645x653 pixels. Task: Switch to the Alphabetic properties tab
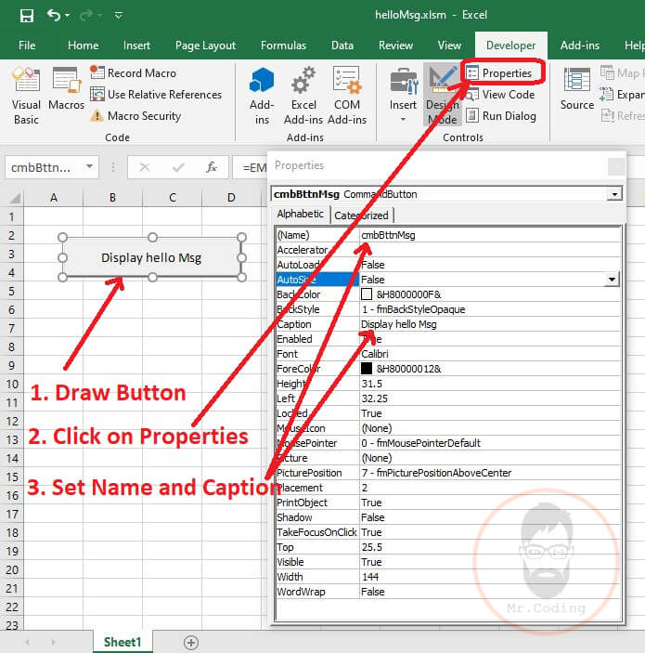[x=301, y=214]
